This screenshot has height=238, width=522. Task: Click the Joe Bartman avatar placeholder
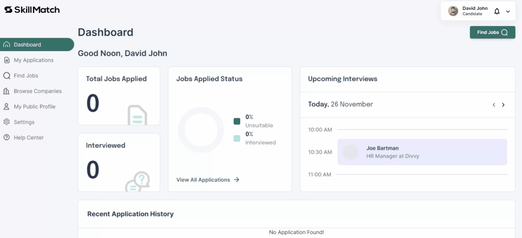click(x=351, y=152)
